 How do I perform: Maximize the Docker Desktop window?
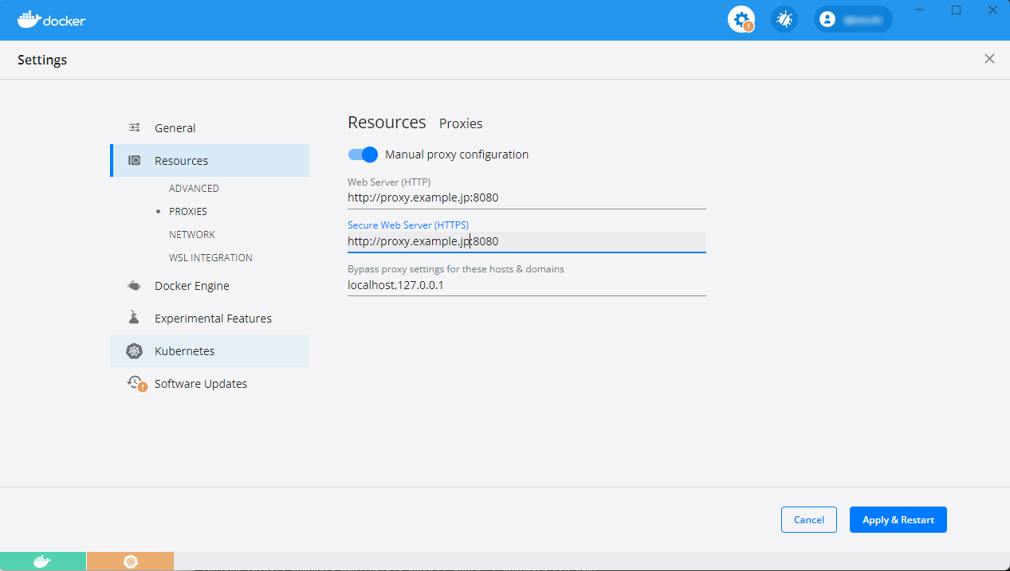(957, 10)
